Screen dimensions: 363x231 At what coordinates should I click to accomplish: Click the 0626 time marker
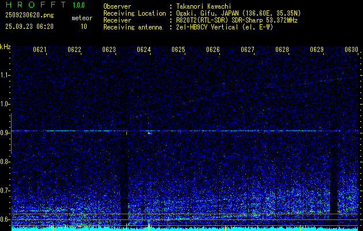point(213,50)
